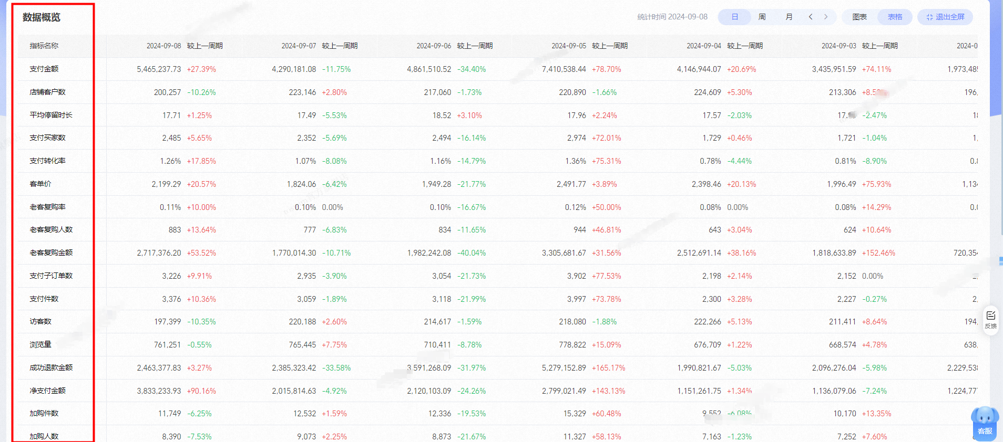Viewport: 1003px width, 442px height.
Task: Select the 月 monthly period toggle
Action: [x=789, y=17]
